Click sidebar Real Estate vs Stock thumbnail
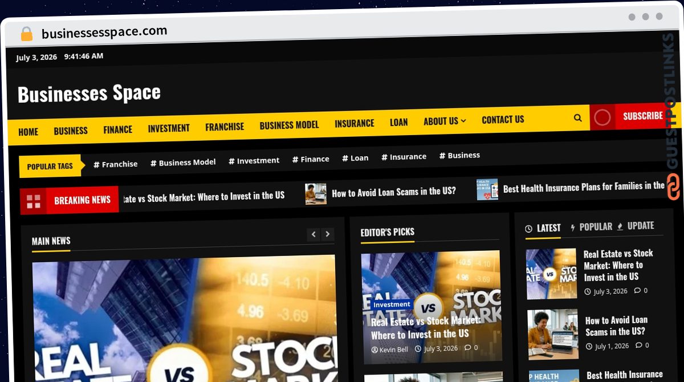Screen dimensions: 684x382 (x=551, y=274)
